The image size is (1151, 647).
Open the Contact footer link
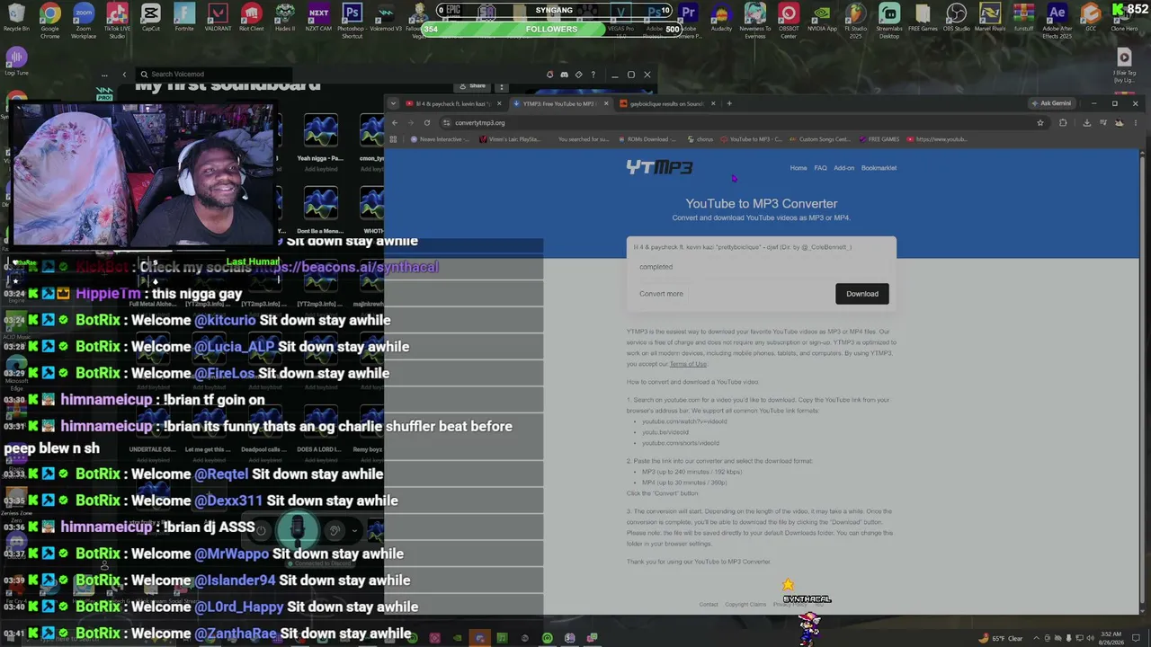click(709, 605)
